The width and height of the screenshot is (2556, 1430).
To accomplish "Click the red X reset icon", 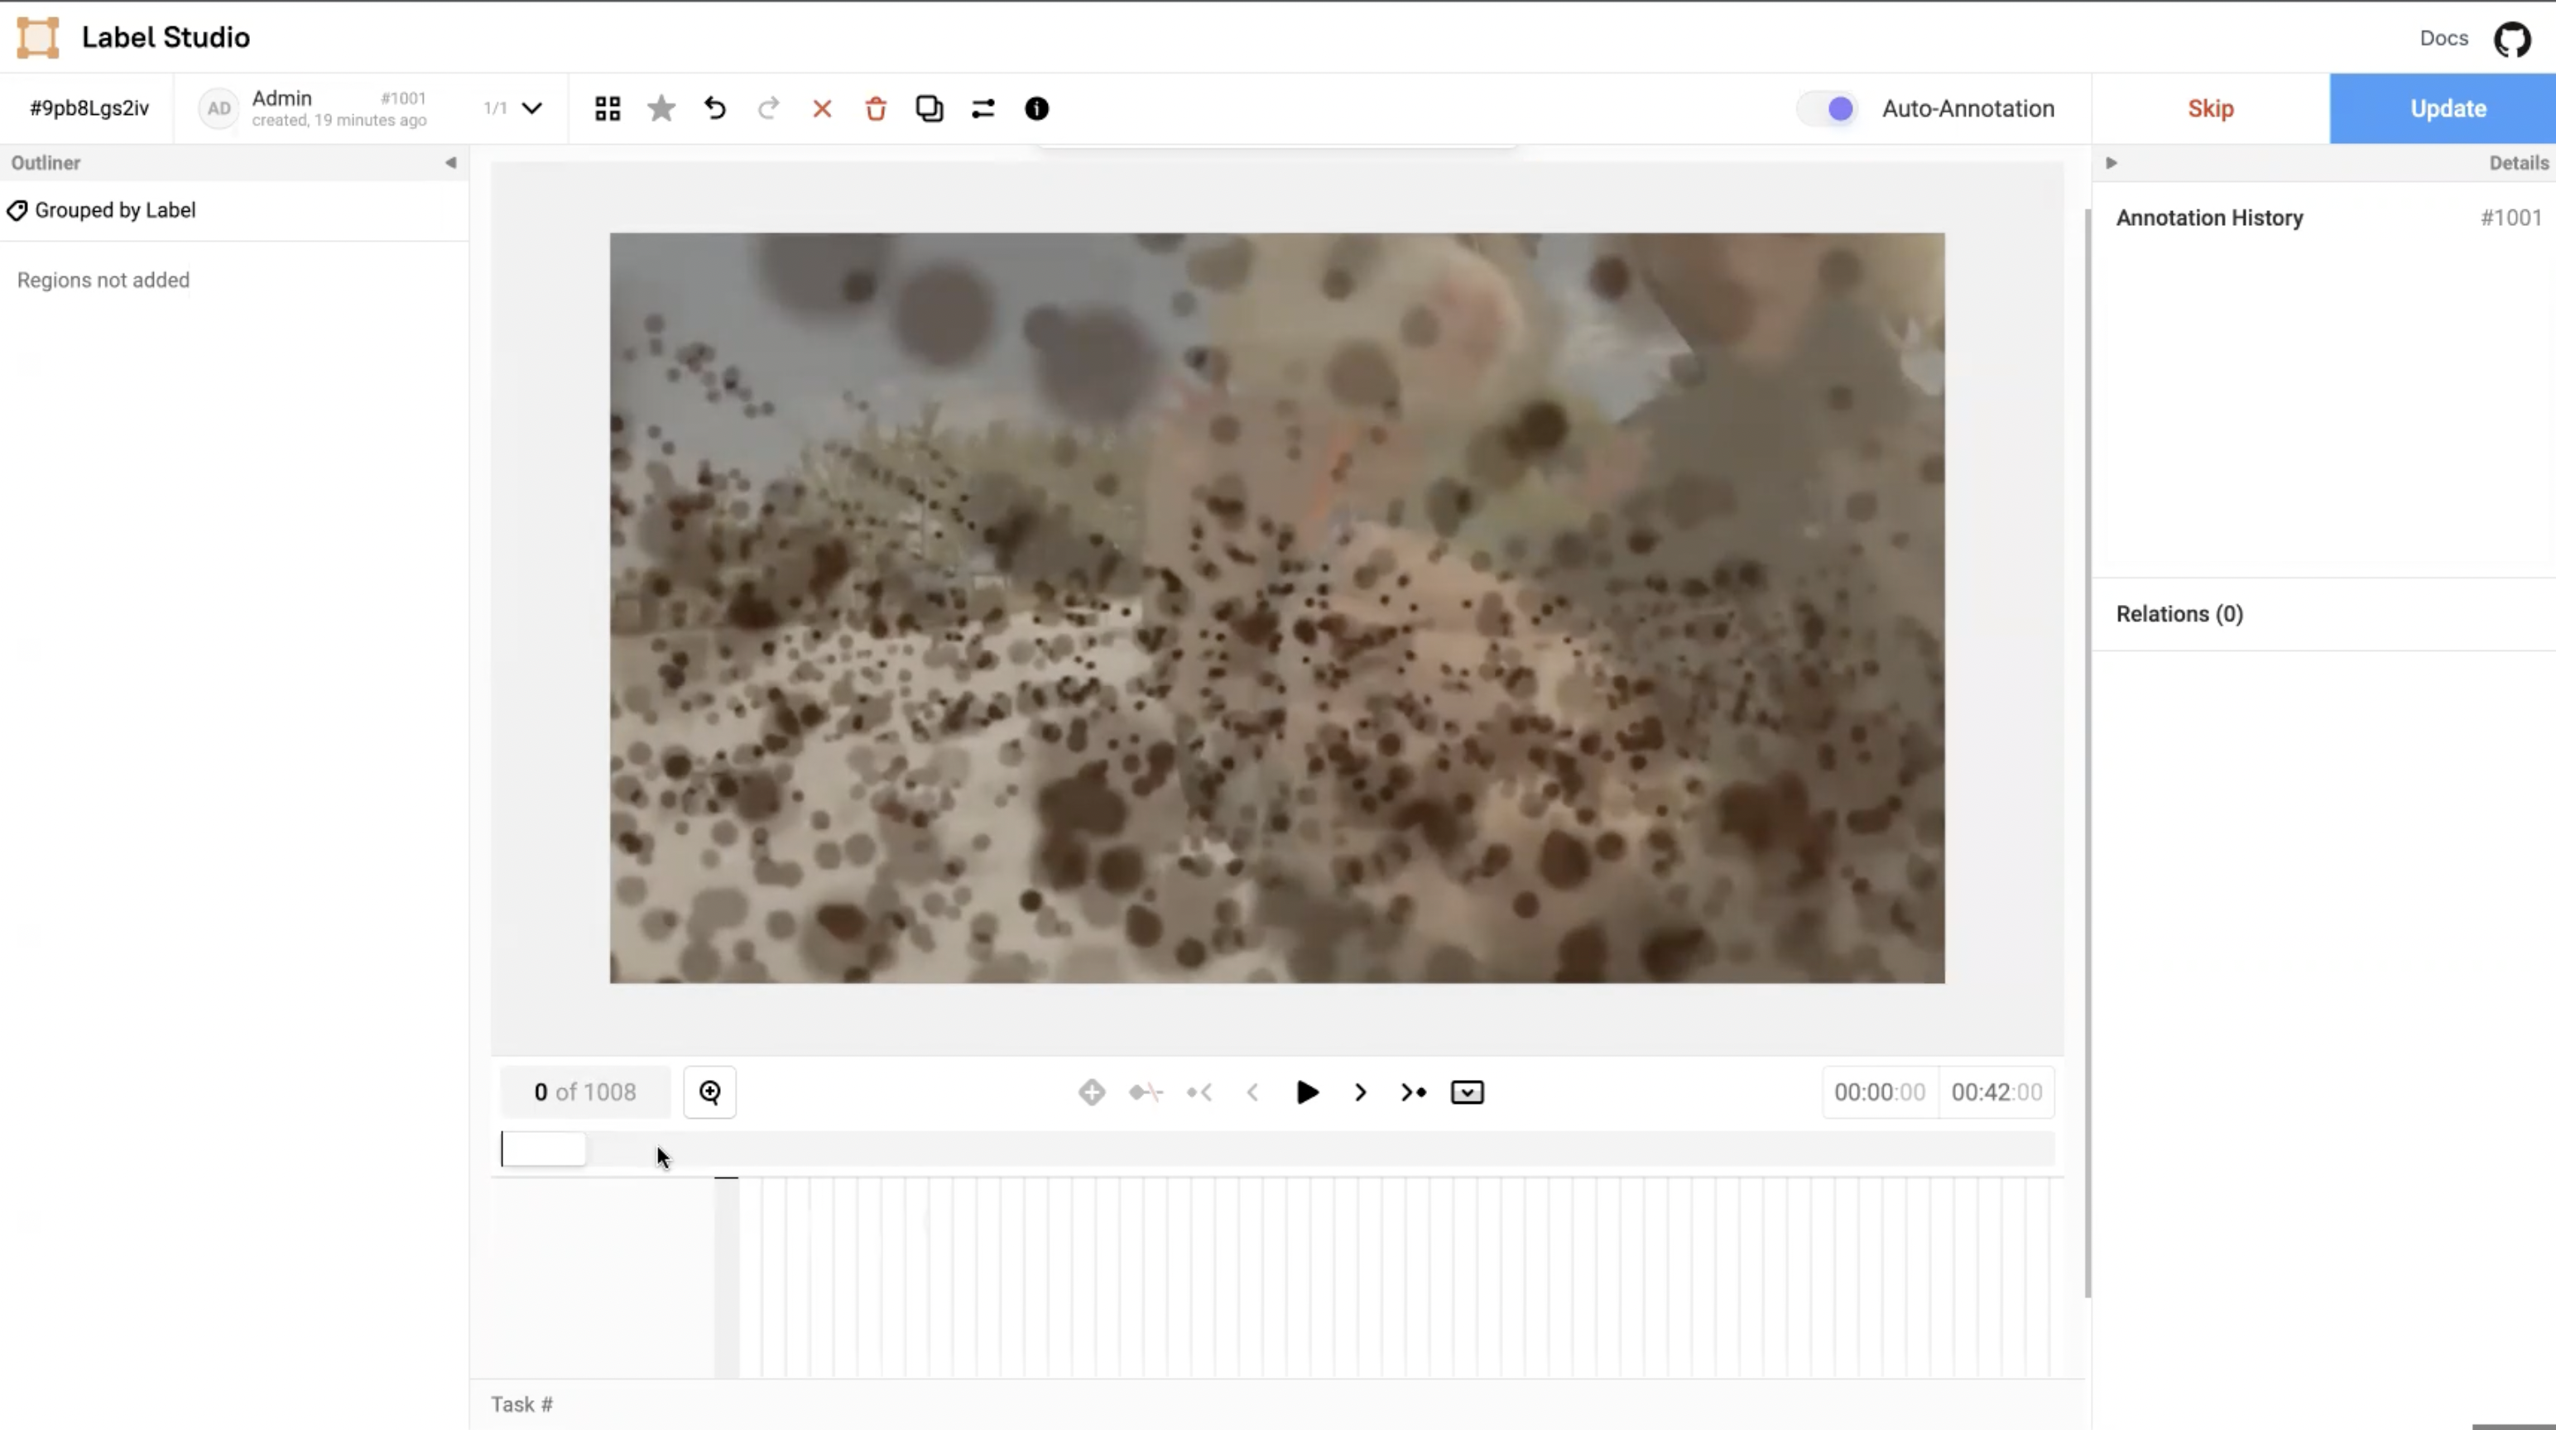I will click(822, 108).
